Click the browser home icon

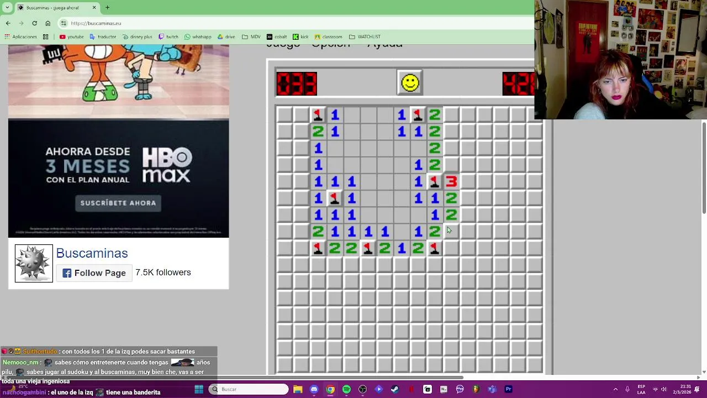pyautogui.click(x=48, y=23)
